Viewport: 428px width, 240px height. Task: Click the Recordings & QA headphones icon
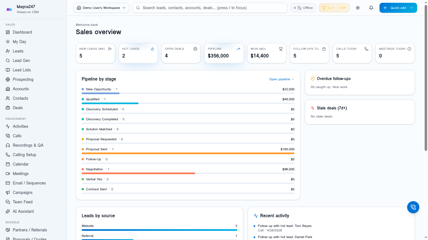pyautogui.click(x=8, y=145)
